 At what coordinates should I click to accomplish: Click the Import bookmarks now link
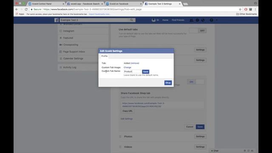pyautogui.click(x=99, y=14)
